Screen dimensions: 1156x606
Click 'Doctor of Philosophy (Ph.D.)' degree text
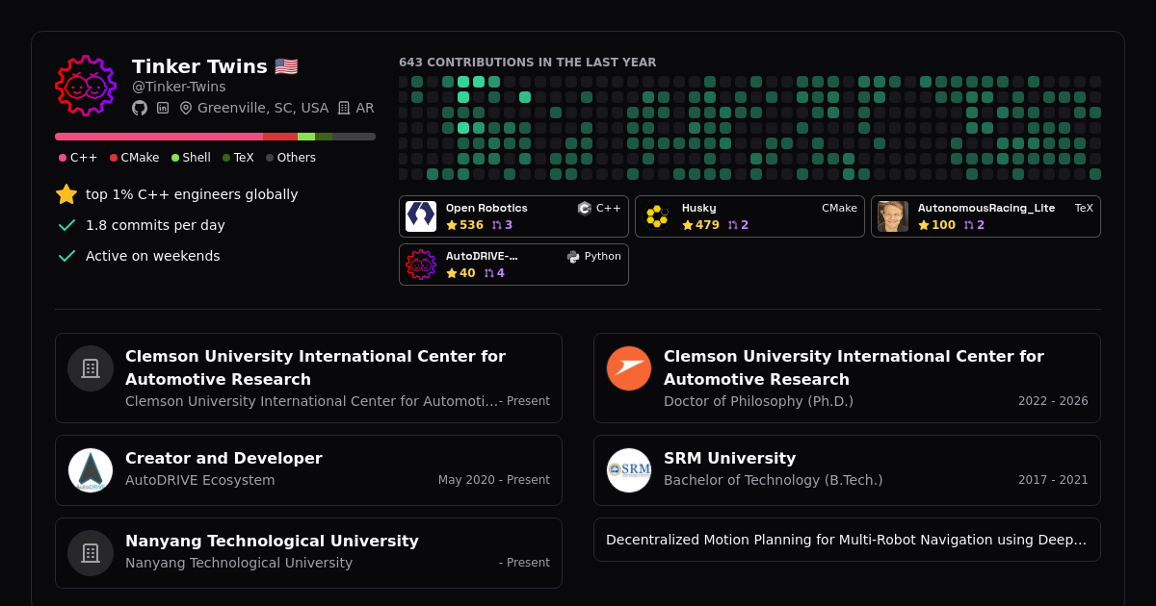tap(758, 401)
